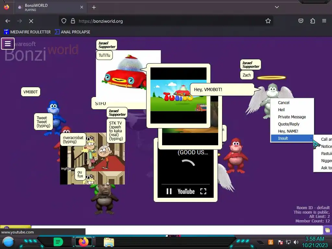332x249 pixels.
Task: Click the "Hey, VM0B0T!" speech bubble
Action: pyautogui.click(x=222, y=89)
